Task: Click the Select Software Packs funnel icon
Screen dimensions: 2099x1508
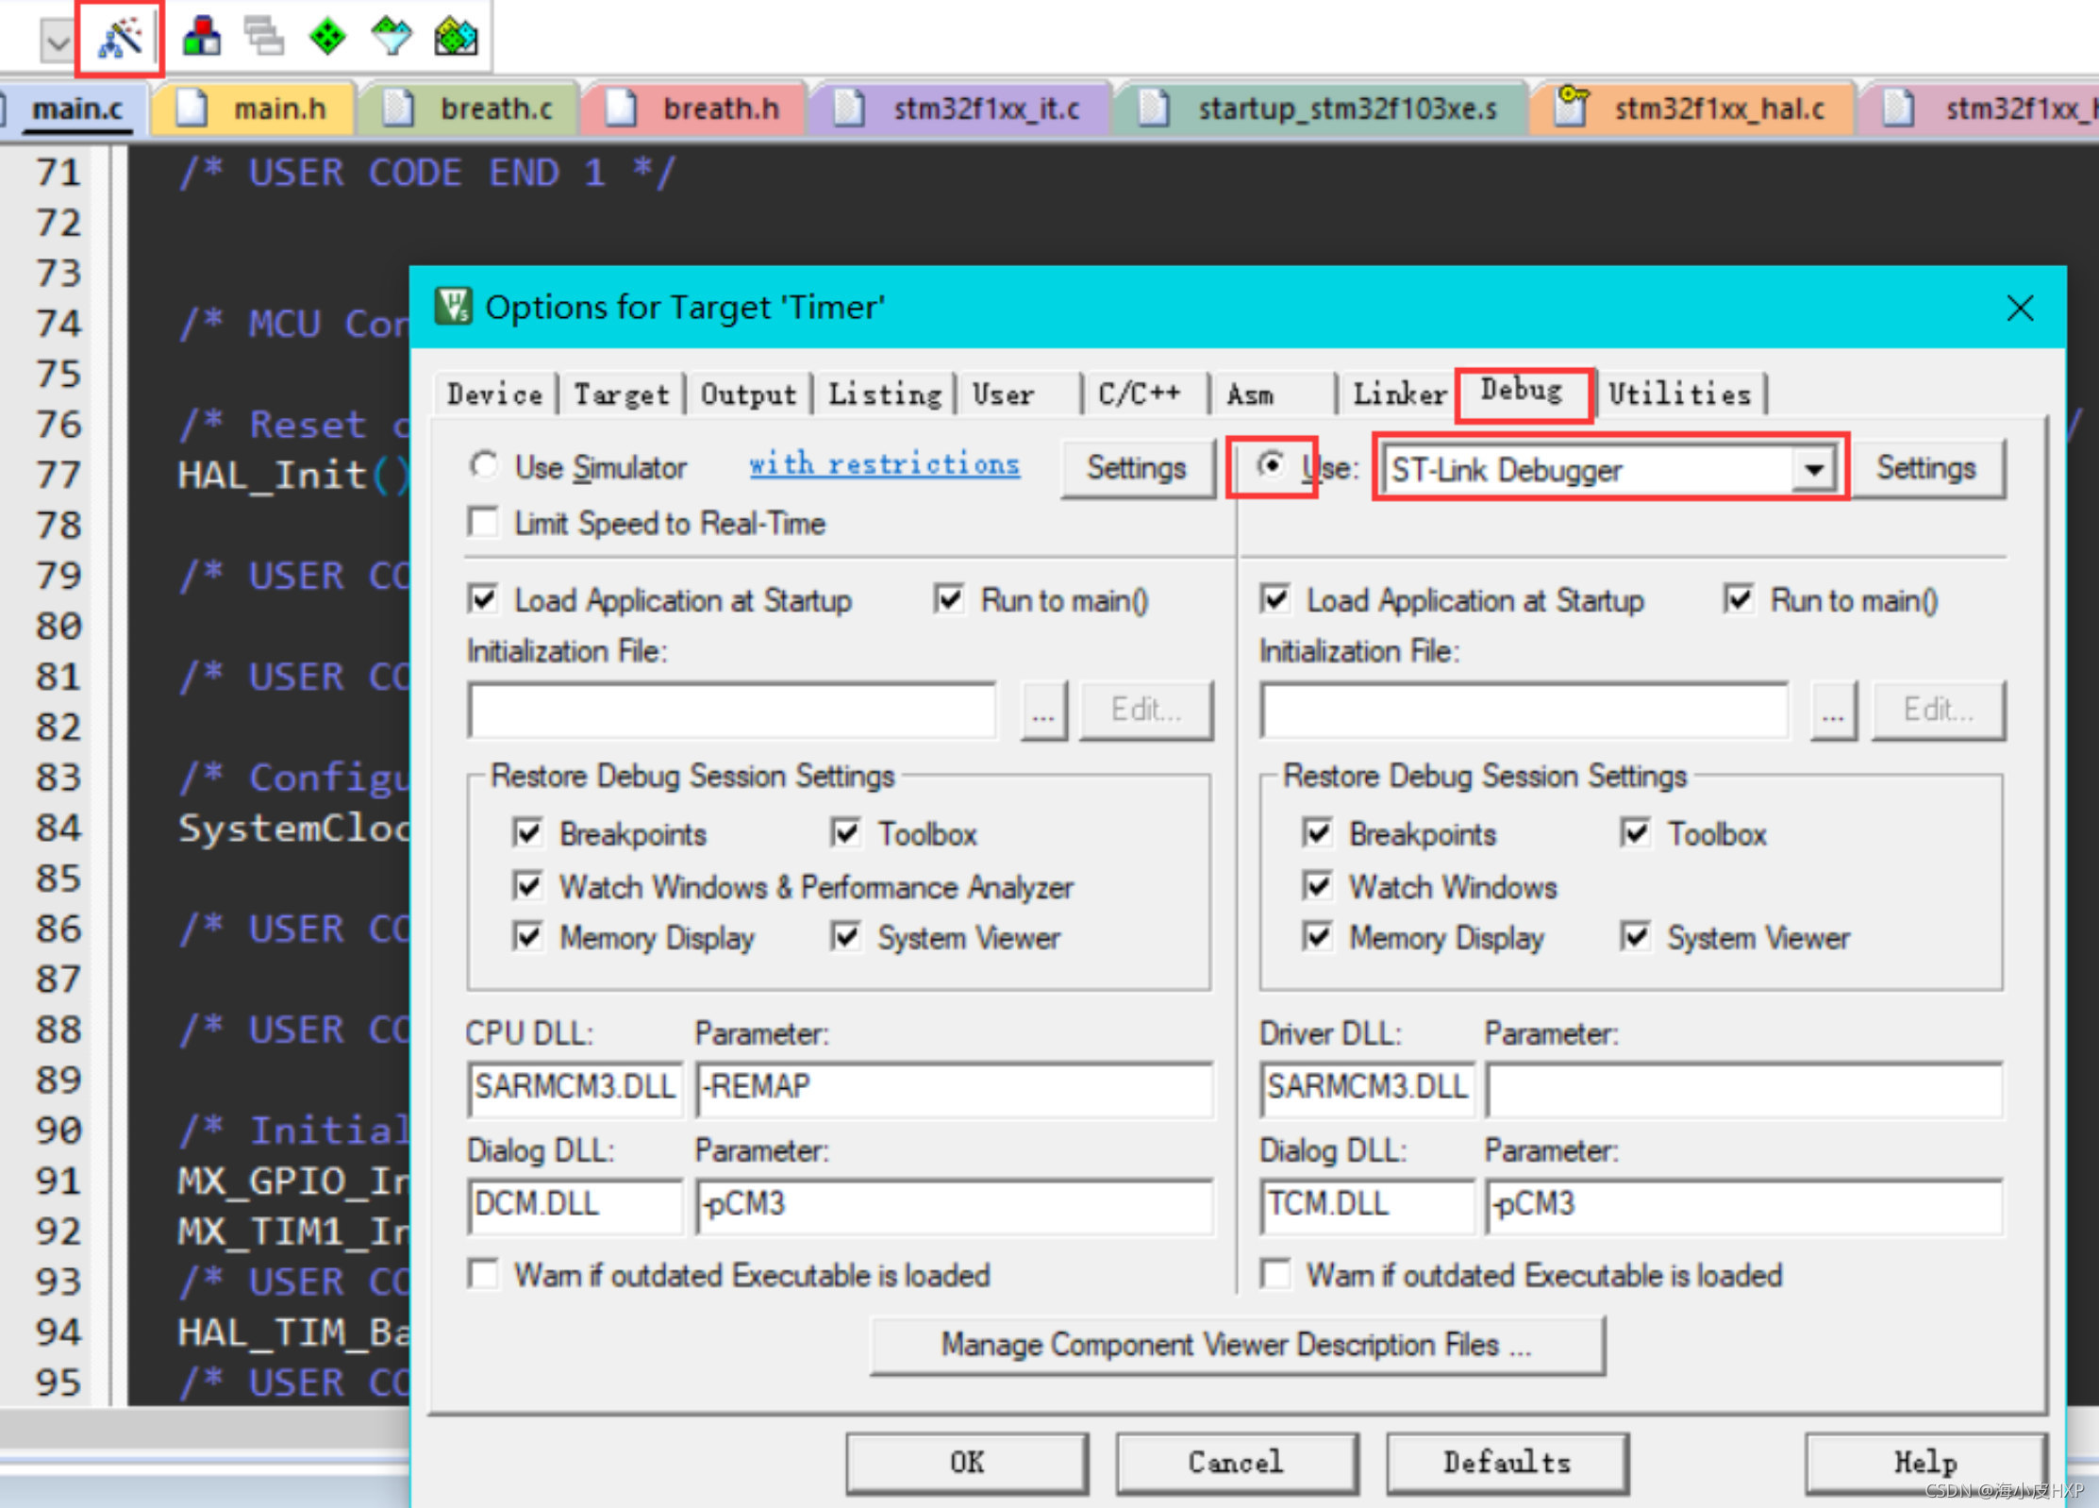Action: [391, 38]
